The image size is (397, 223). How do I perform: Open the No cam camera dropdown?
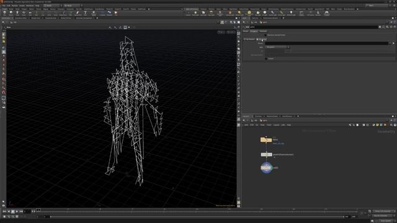pyautogui.click(x=231, y=32)
